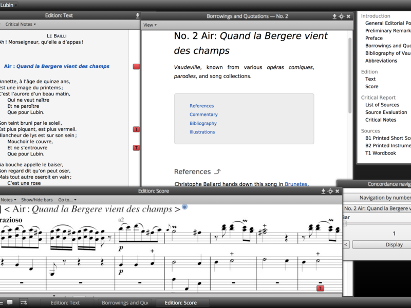Click the move icon in Borrowings and Quotations header

click(x=342, y=16)
